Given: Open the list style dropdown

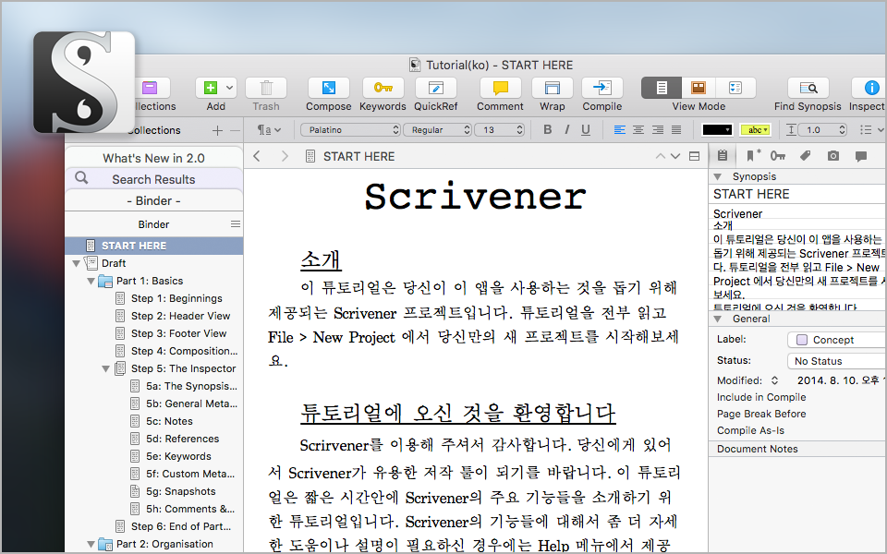Looking at the screenshot, I should point(871,130).
